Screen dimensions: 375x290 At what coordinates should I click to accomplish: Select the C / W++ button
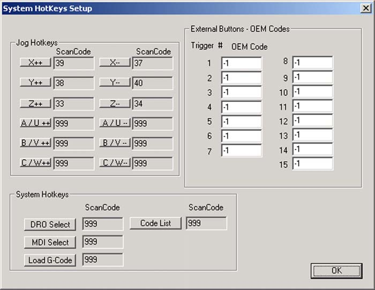pos(35,163)
